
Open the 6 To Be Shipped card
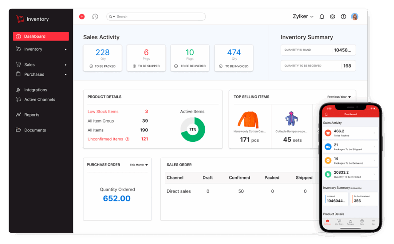tap(146, 58)
